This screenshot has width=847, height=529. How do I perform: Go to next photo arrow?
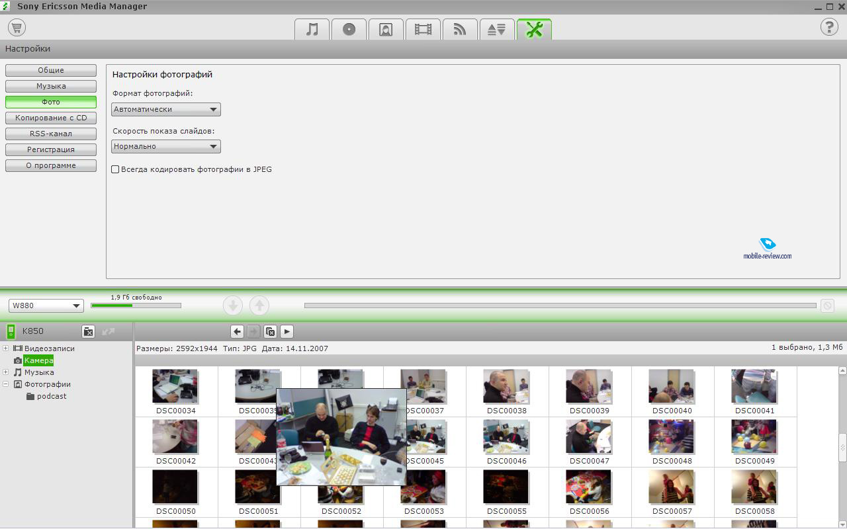coord(253,331)
